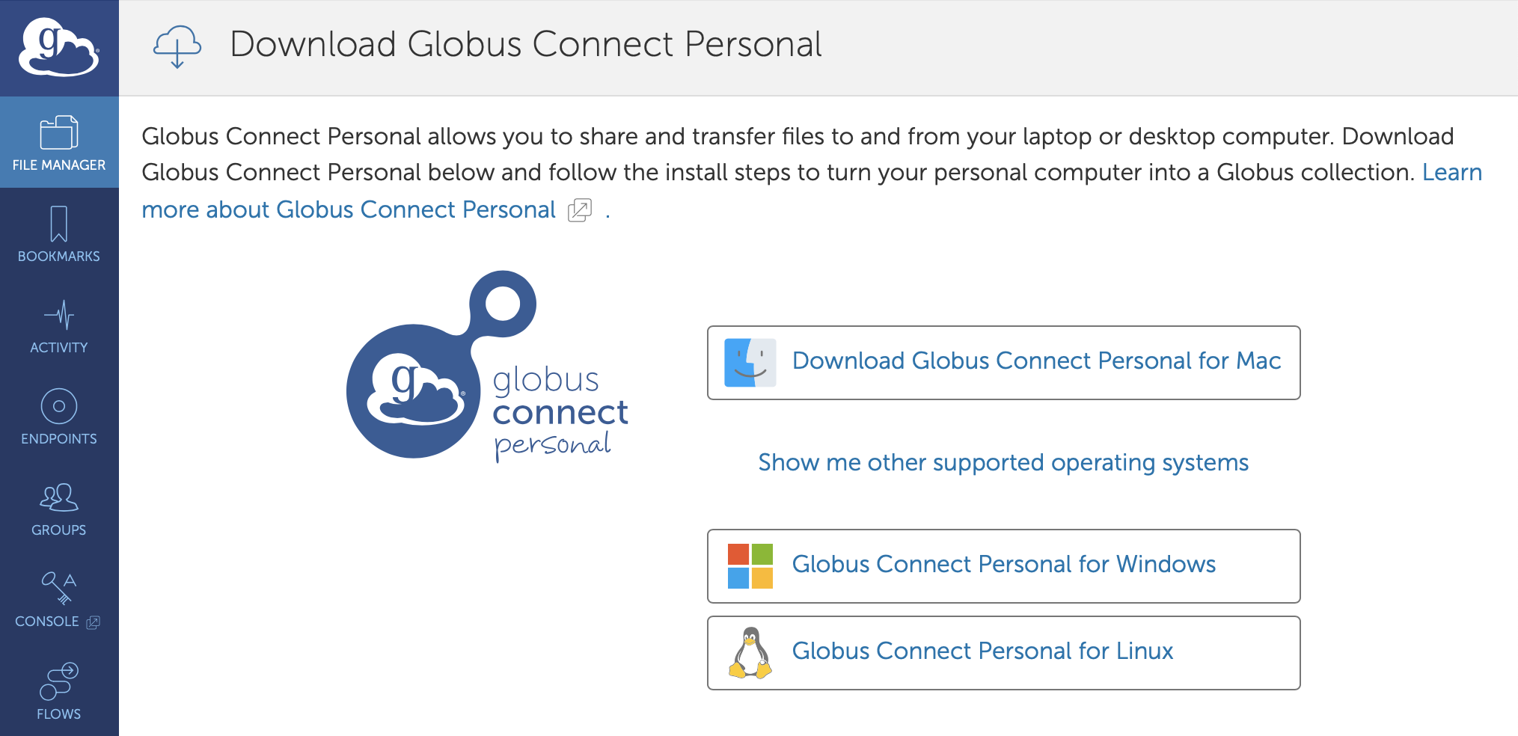Open Flows via its icon
Screen dimensions: 1518x736
point(59,681)
